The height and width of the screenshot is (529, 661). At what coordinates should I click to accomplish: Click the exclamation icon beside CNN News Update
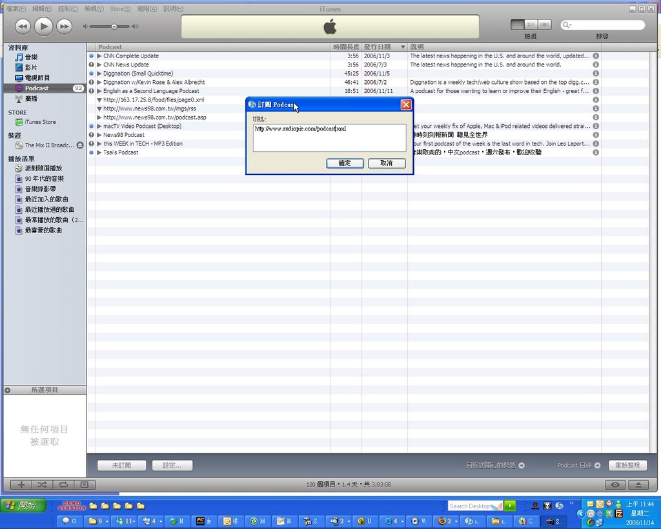(x=91, y=65)
